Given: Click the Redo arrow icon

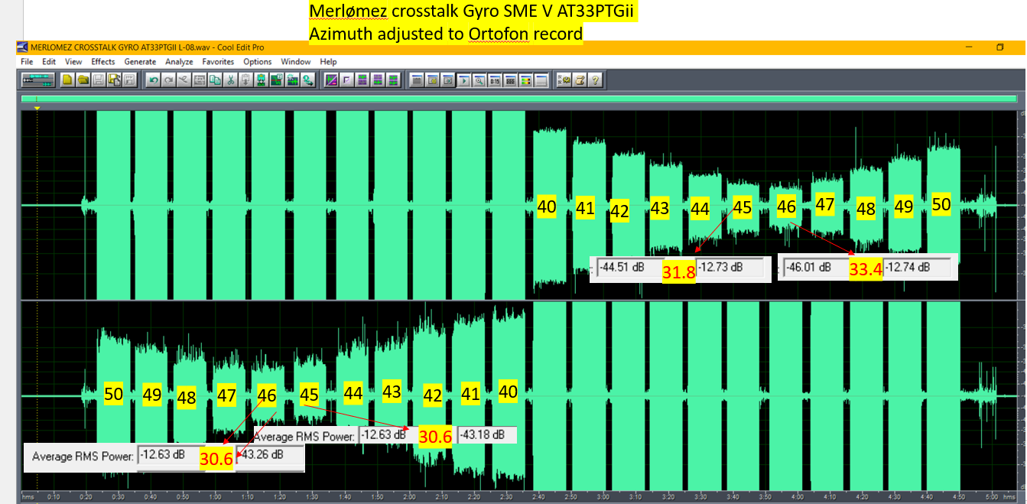Looking at the screenshot, I should coord(168,80).
